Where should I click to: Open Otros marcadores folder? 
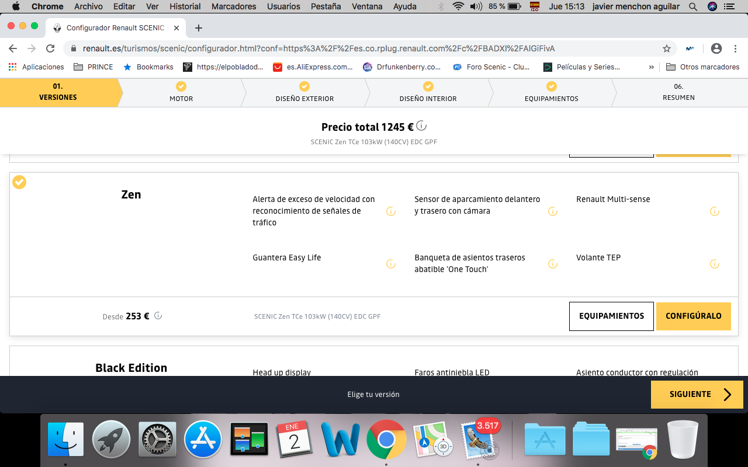[x=703, y=67]
